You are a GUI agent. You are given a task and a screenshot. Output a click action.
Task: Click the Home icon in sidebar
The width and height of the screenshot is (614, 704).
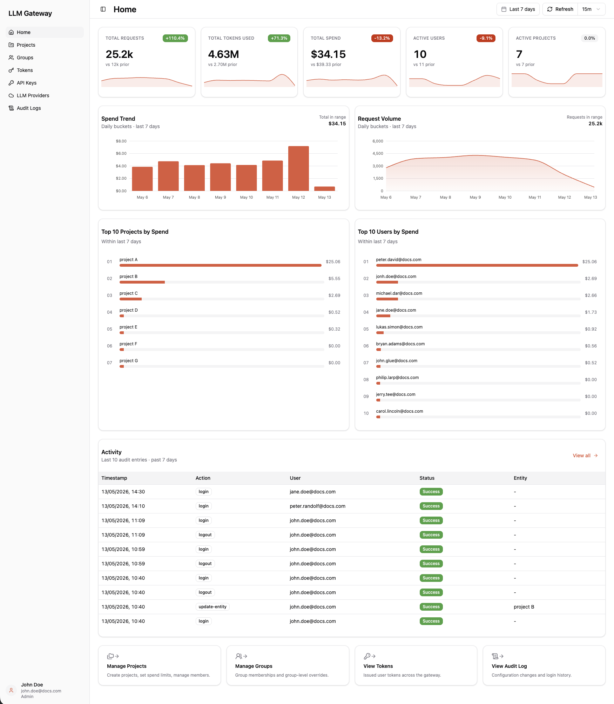[11, 32]
